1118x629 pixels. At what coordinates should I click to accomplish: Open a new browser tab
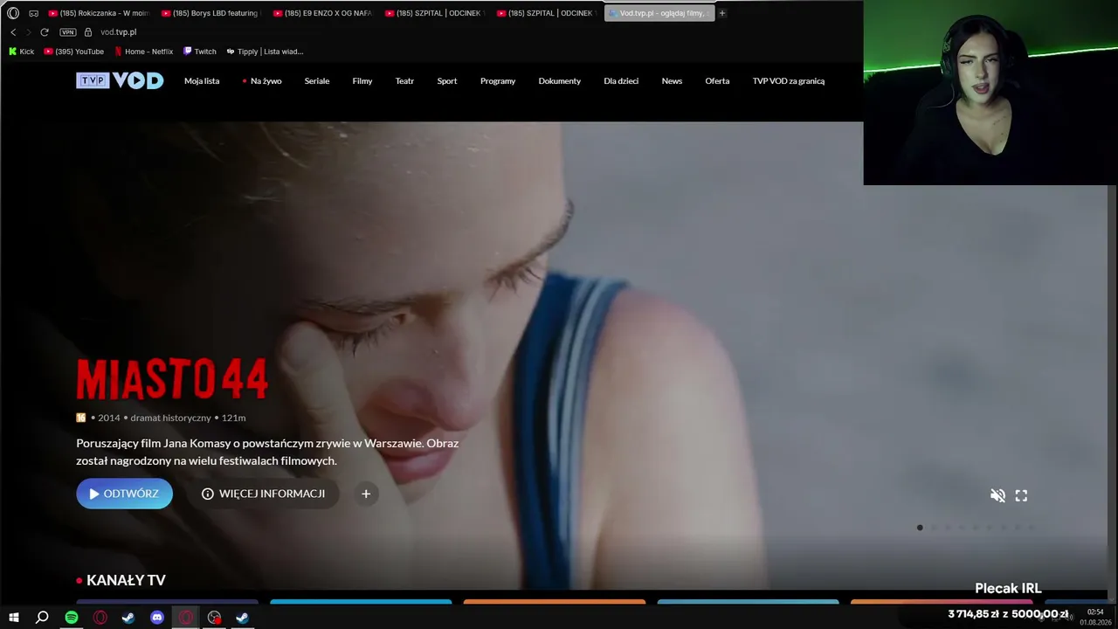[x=722, y=13]
